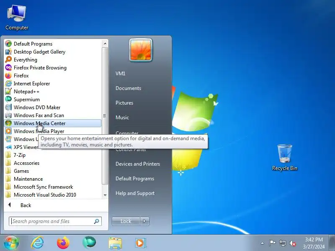The width and height of the screenshot is (335, 251).
Task: Open Internet Explorer from the program list
Action: pyautogui.click(x=53, y=83)
